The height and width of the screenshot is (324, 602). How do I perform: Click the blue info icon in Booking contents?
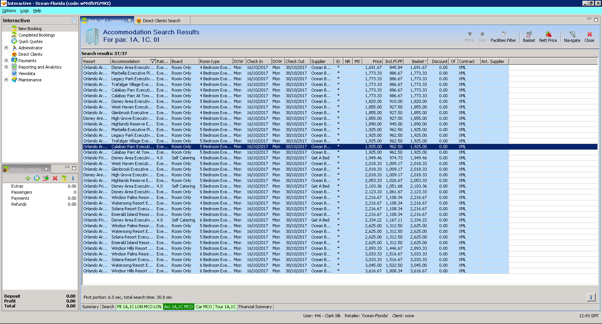(x=73, y=178)
